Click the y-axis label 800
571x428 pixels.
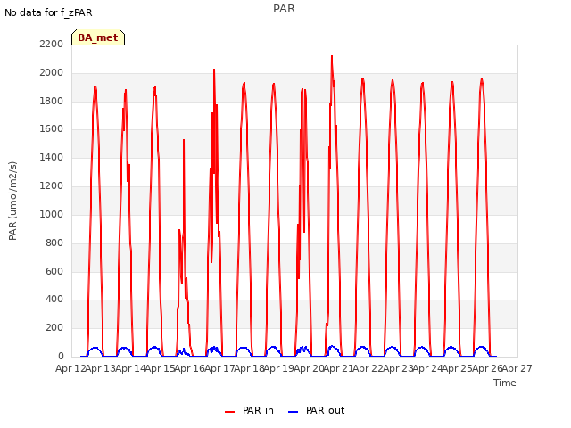click(x=54, y=243)
